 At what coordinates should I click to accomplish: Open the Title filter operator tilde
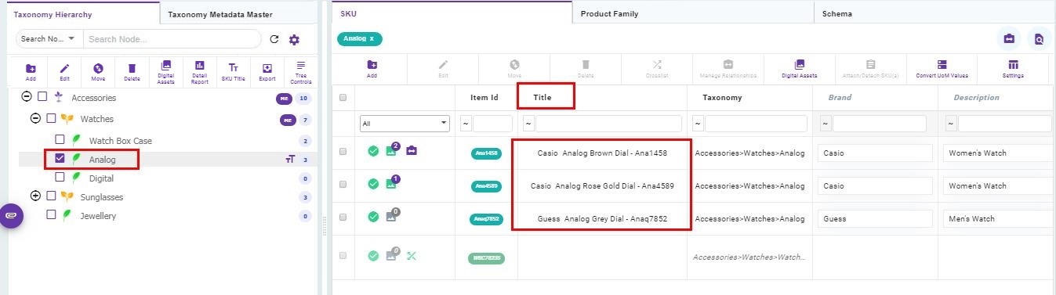(x=528, y=124)
